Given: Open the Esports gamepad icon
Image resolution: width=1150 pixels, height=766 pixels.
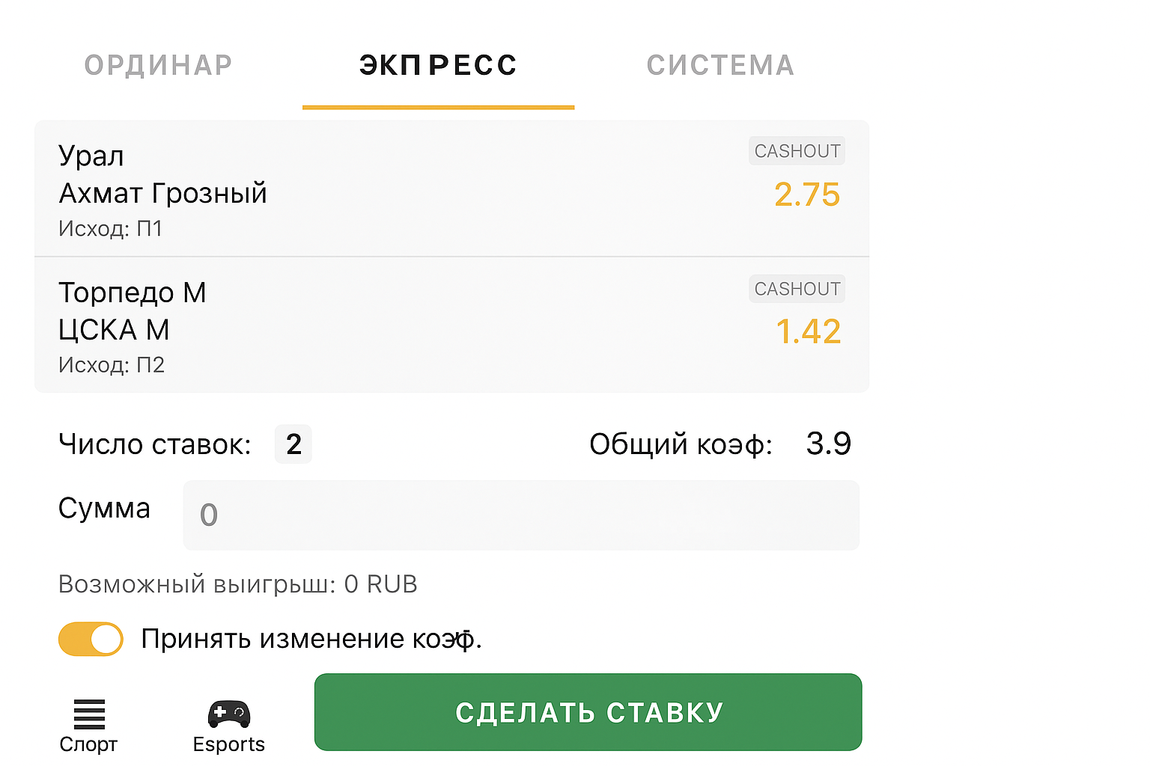Looking at the screenshot, I should click(x=228, y=714).
